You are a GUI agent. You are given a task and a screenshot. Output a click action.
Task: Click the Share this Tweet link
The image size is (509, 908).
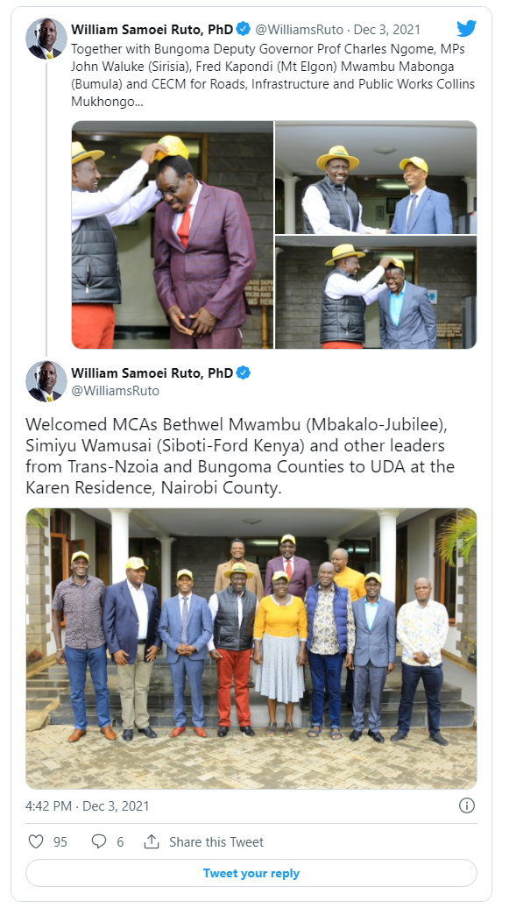[216, 842]
